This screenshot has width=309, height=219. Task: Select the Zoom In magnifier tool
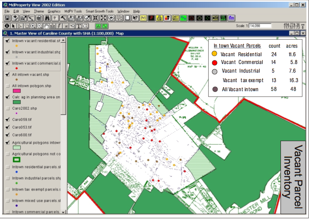[33, 26]
